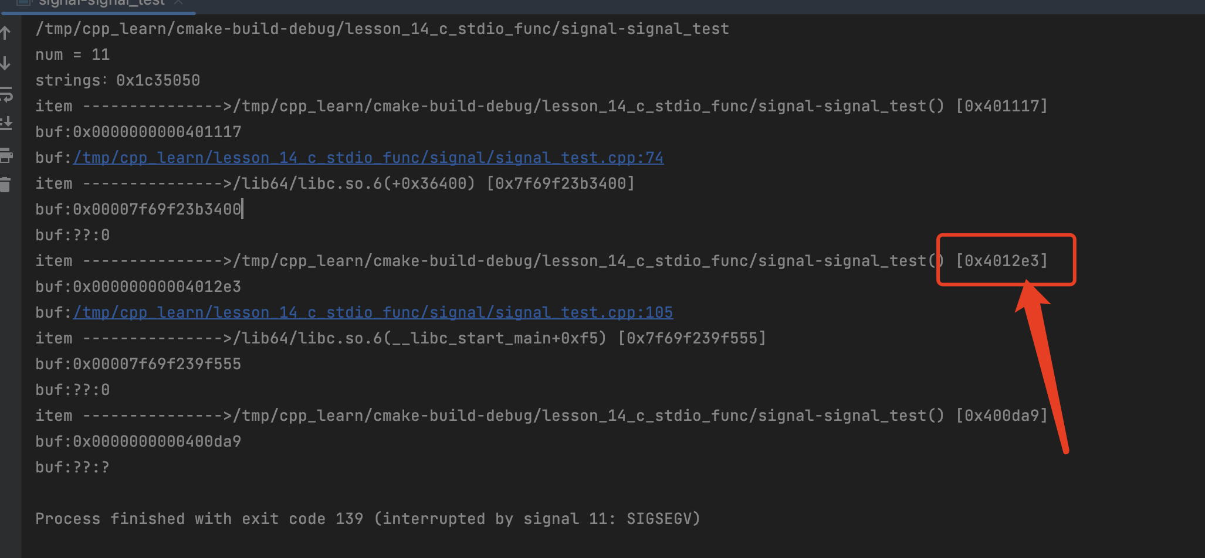Viewport: 1205px width, 558px height.
Task: Click the 'Process finished with exit code 139' line
Action: [368, 519]
